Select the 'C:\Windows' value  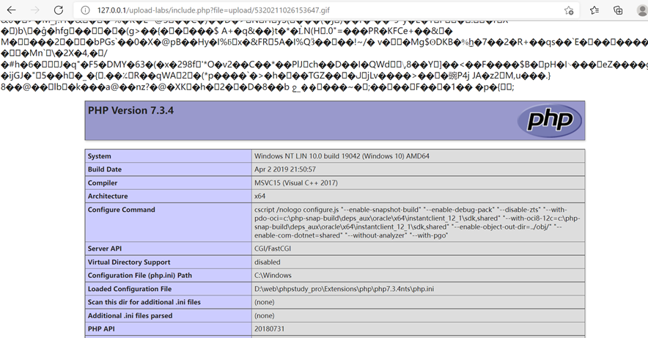(x=273, y=275)
